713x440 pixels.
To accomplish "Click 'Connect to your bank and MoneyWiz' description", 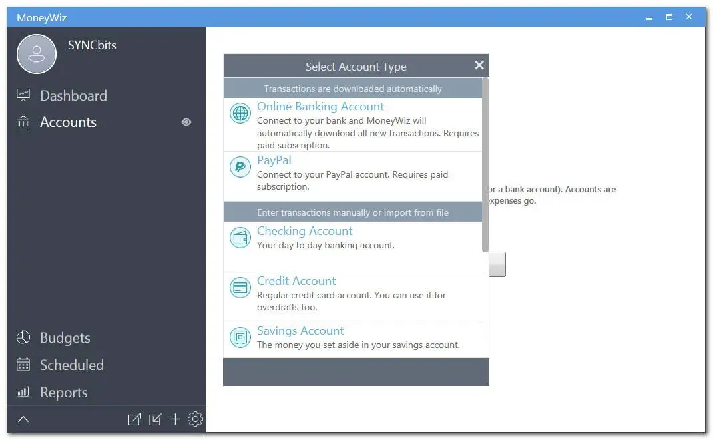I will coord(368,132).
